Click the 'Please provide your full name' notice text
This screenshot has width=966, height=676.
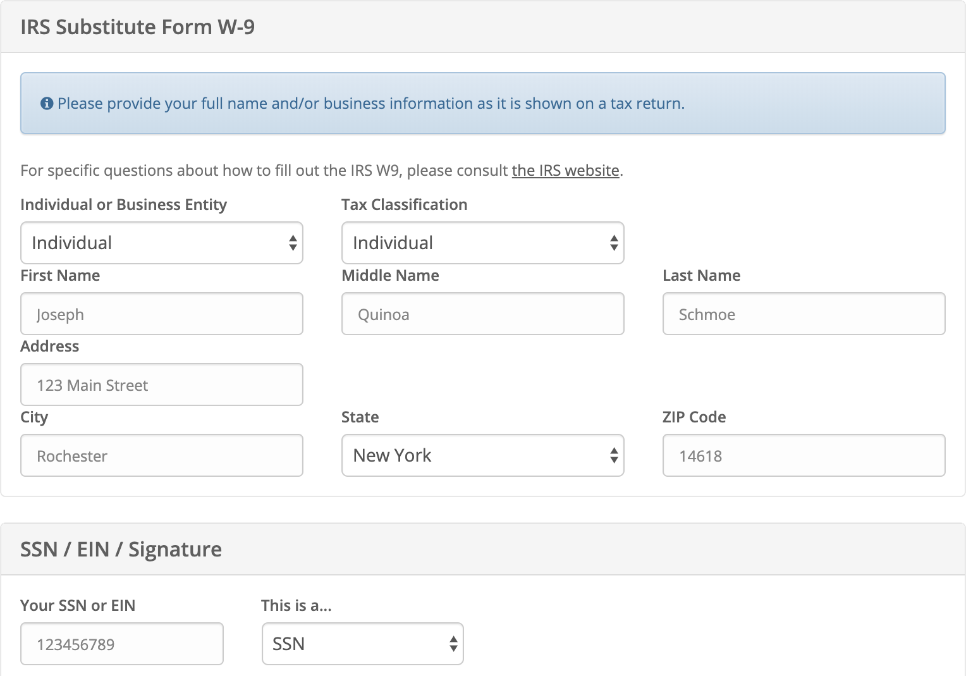pyautogui.click(x=371, y=104)
